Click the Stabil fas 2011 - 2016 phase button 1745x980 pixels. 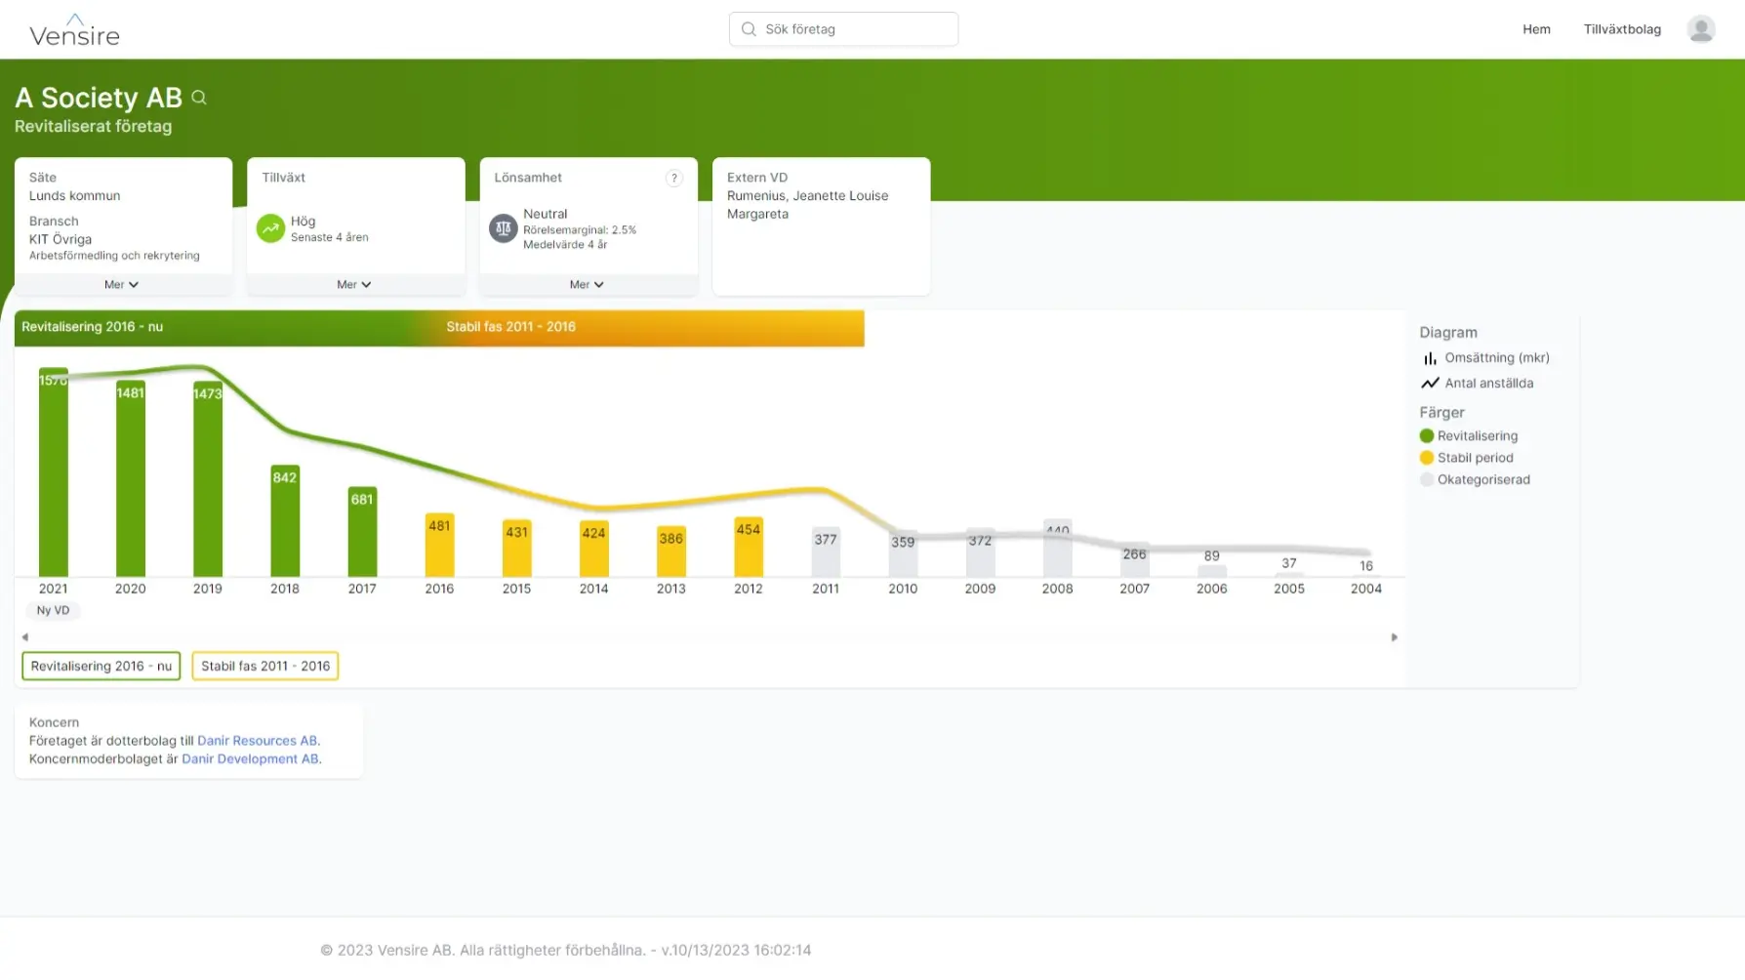(265, 666)
